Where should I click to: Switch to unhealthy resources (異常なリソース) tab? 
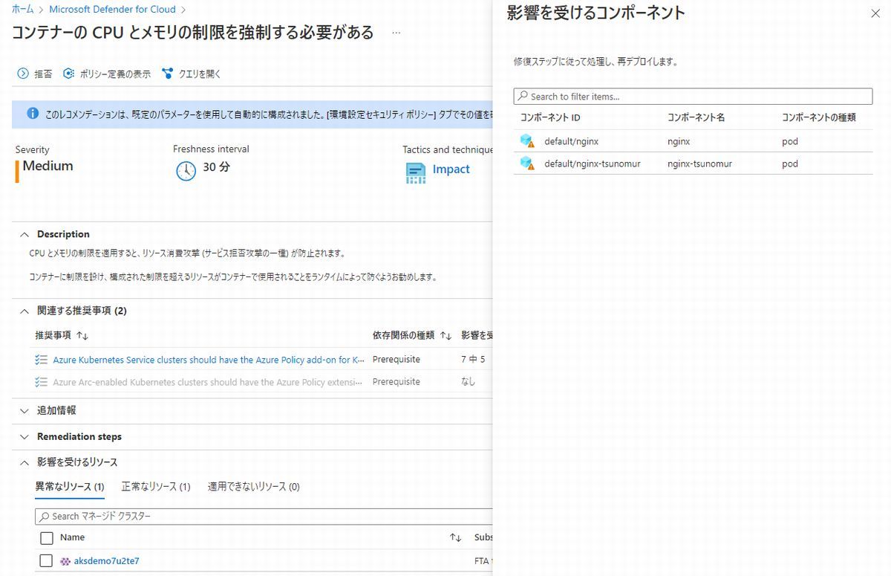pos(70,487)
